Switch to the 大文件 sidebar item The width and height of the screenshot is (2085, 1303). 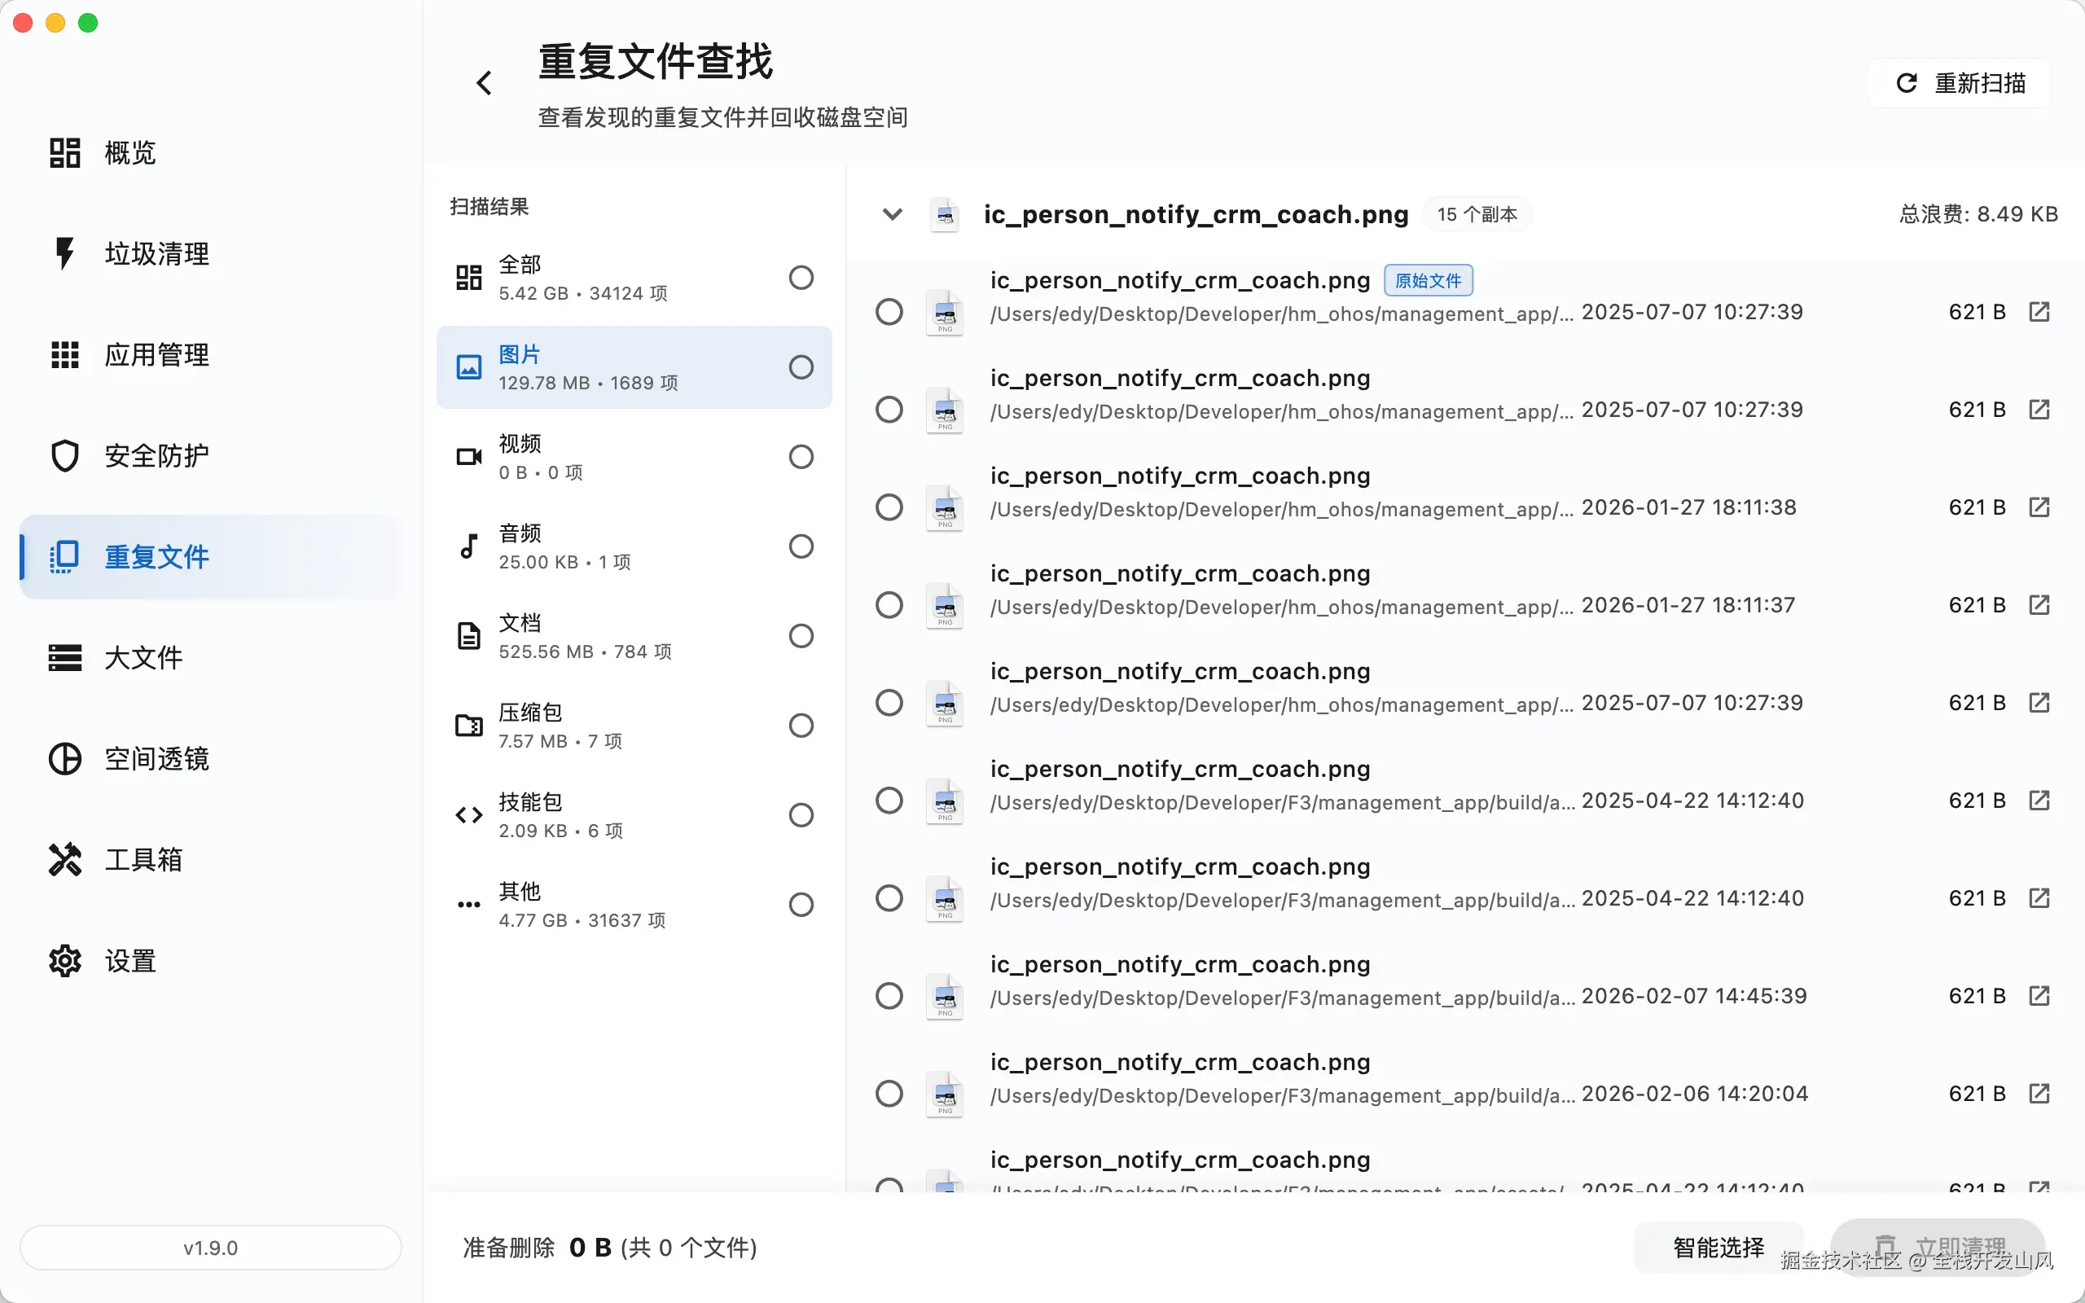143,657
